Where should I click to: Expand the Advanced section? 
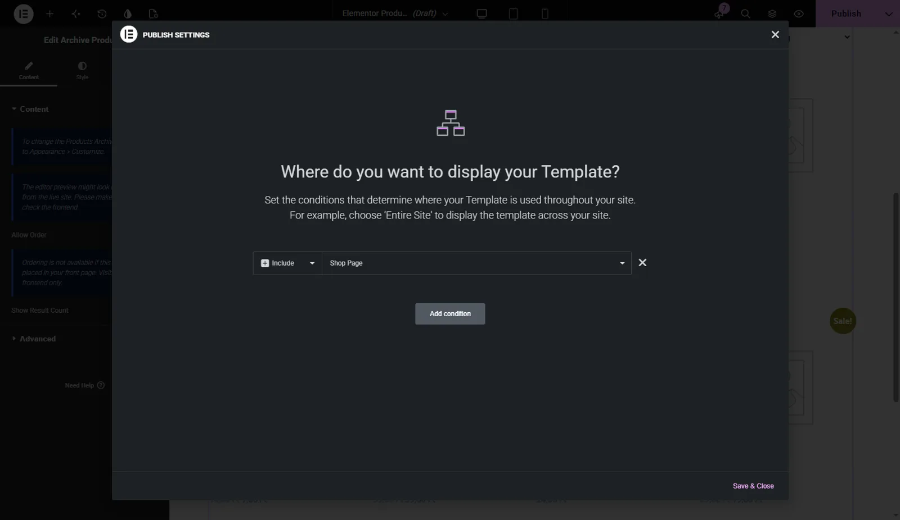coord(34,339)
